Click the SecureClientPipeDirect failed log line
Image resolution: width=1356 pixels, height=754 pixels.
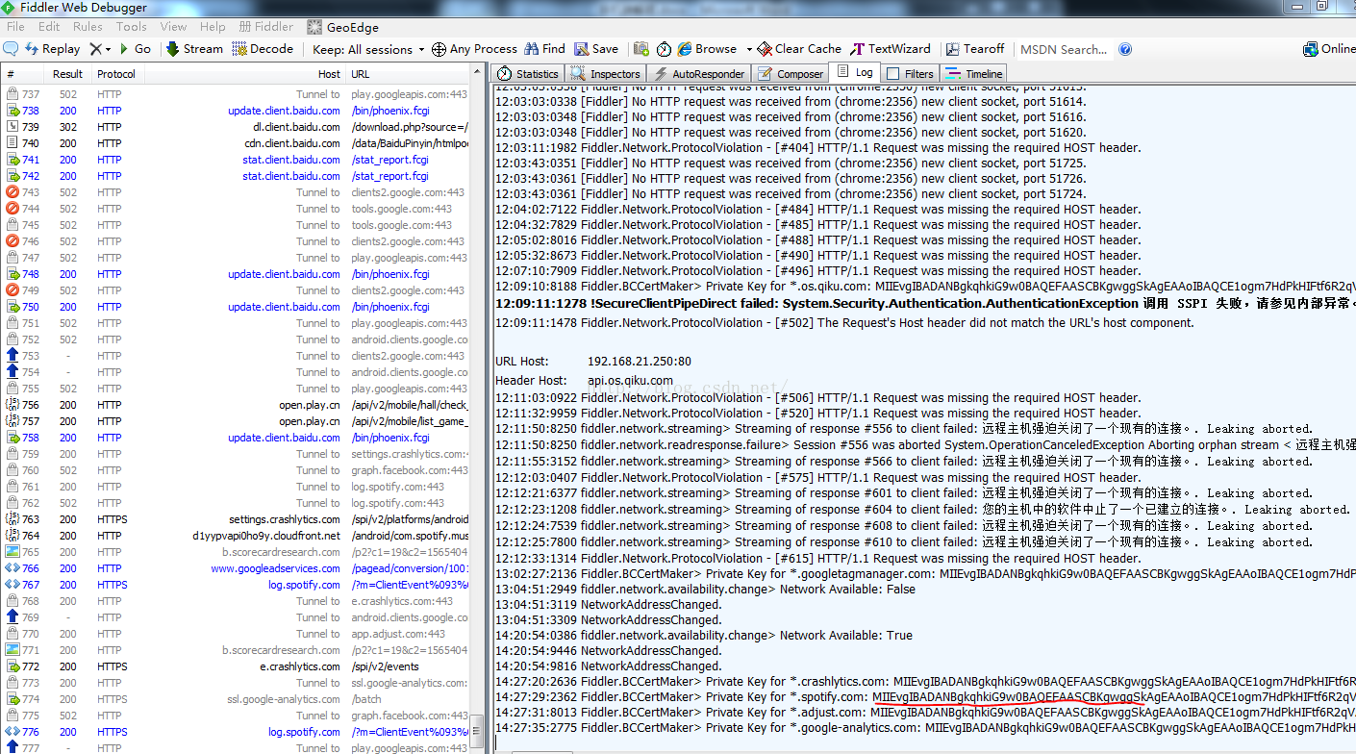point(925,303)
